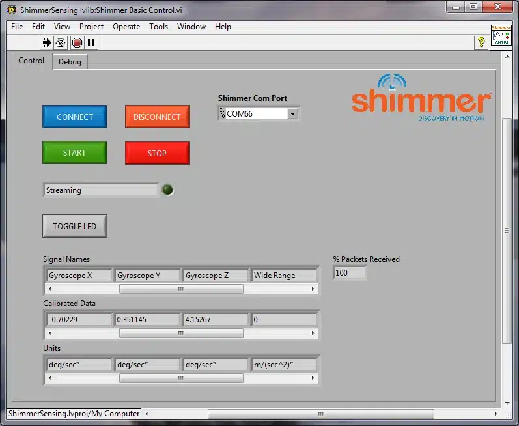Click the window vertical scrollbar up arrow
Image resolution: width=519 pixels, height=426 pixels.
tap(507, 57)
